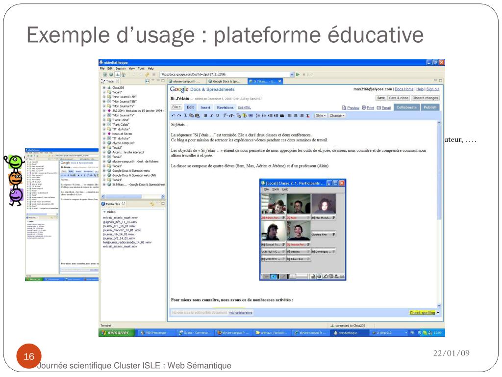This screenshot has width=502, height=377.
Task: Toggle Bold formatting
Action: point(205,115)
